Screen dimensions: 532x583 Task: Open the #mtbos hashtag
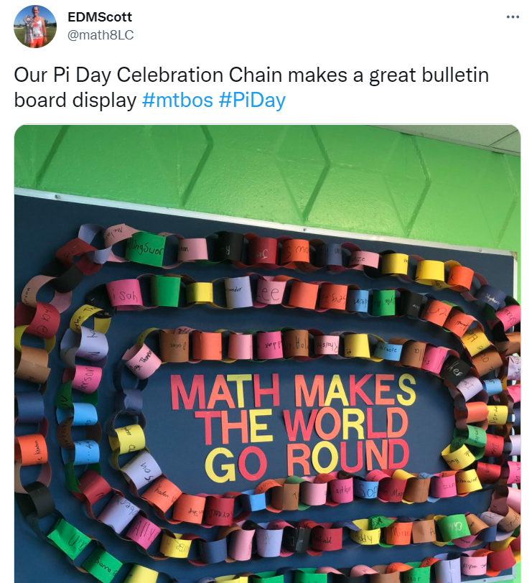[x=177, y=100]
